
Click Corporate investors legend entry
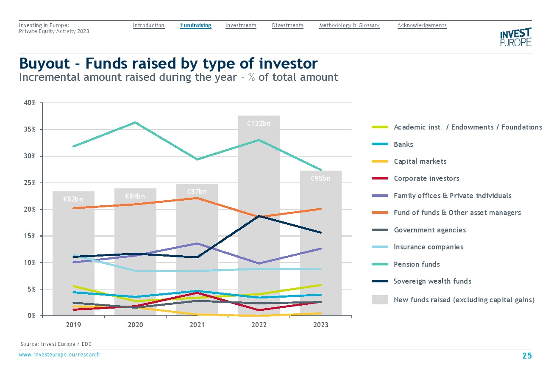(x=426, y=179)
